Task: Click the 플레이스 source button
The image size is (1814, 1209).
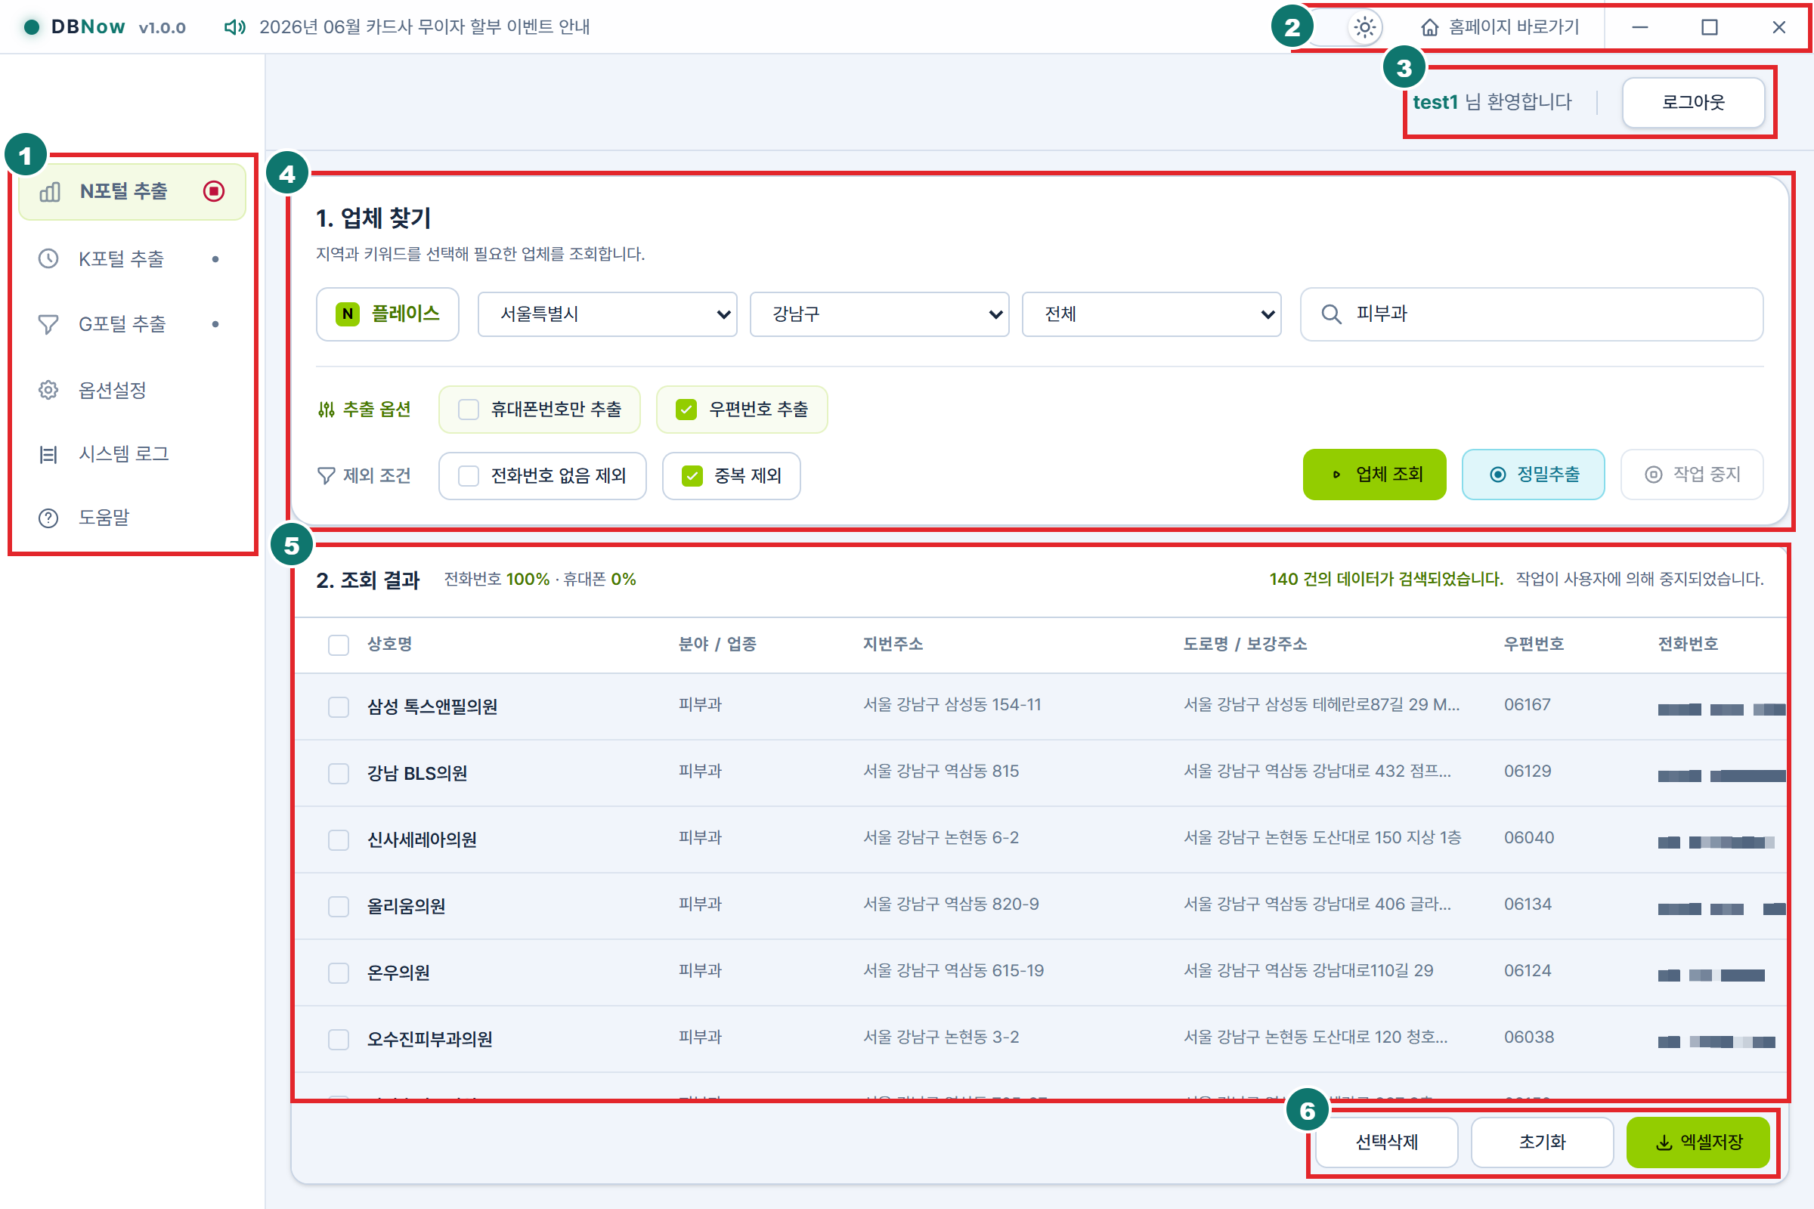Action: [387, 314]
